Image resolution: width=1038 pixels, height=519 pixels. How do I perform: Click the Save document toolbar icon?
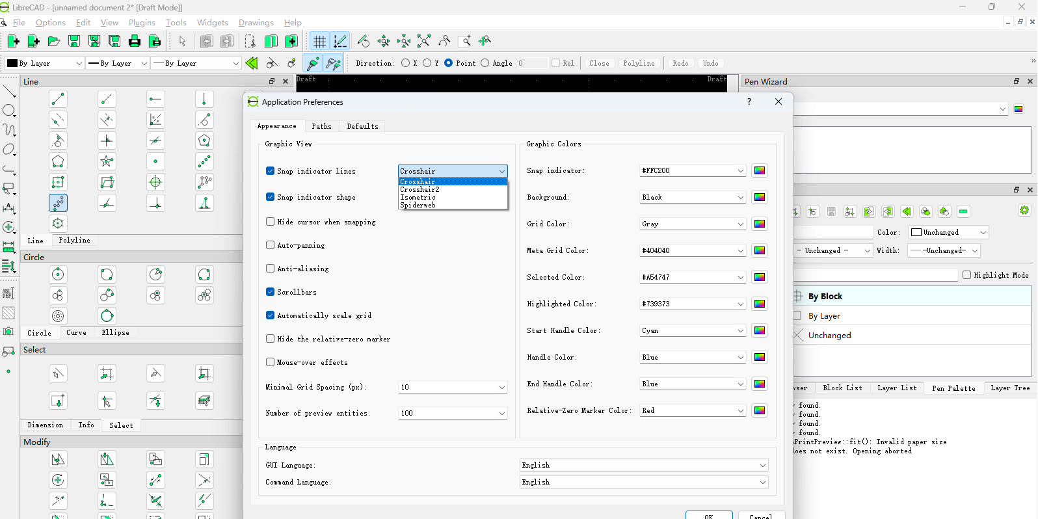pyautogui.click(x=74, y=42)
